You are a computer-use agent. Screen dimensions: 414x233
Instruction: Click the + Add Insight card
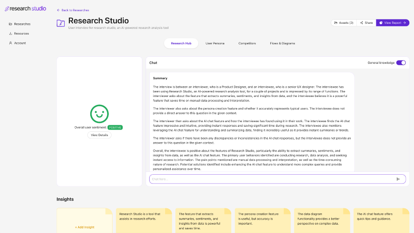[x=85, y=221]
